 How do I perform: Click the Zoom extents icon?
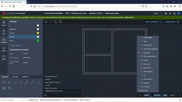pos(55,22)
